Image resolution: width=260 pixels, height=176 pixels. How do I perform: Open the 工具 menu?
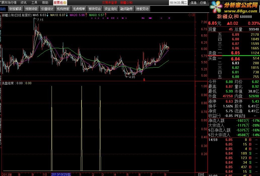(34, 3)
